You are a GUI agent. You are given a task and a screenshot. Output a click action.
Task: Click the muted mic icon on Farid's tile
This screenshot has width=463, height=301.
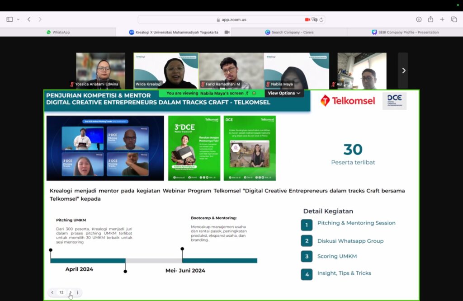pyautogui.click(x=203, y=84)
